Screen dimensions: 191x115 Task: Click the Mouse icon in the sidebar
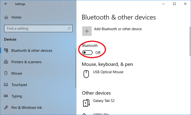coord(6,73)
